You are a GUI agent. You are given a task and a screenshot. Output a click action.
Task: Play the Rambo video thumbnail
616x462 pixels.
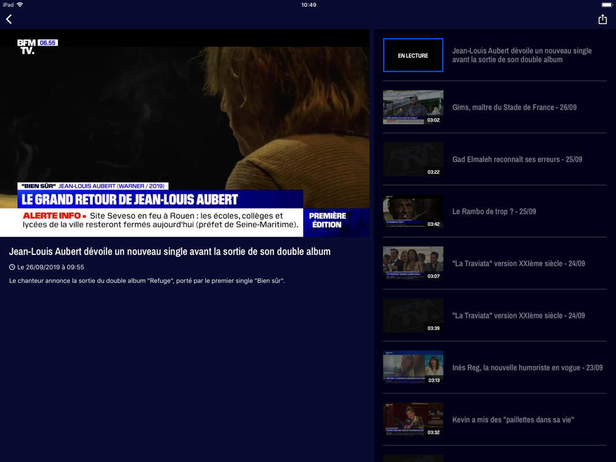413,211
